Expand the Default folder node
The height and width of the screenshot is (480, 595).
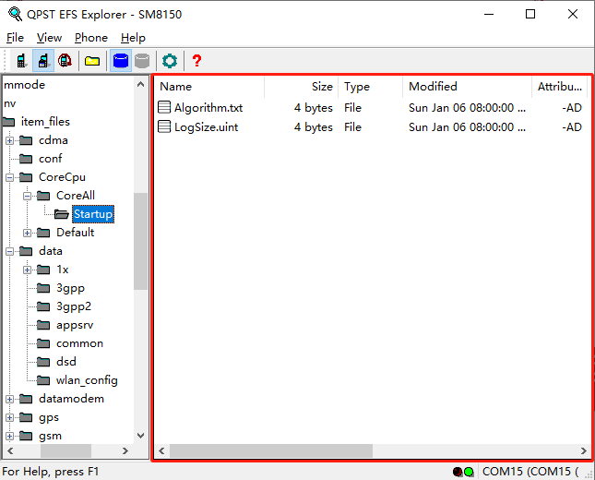[x=28, y=233]
